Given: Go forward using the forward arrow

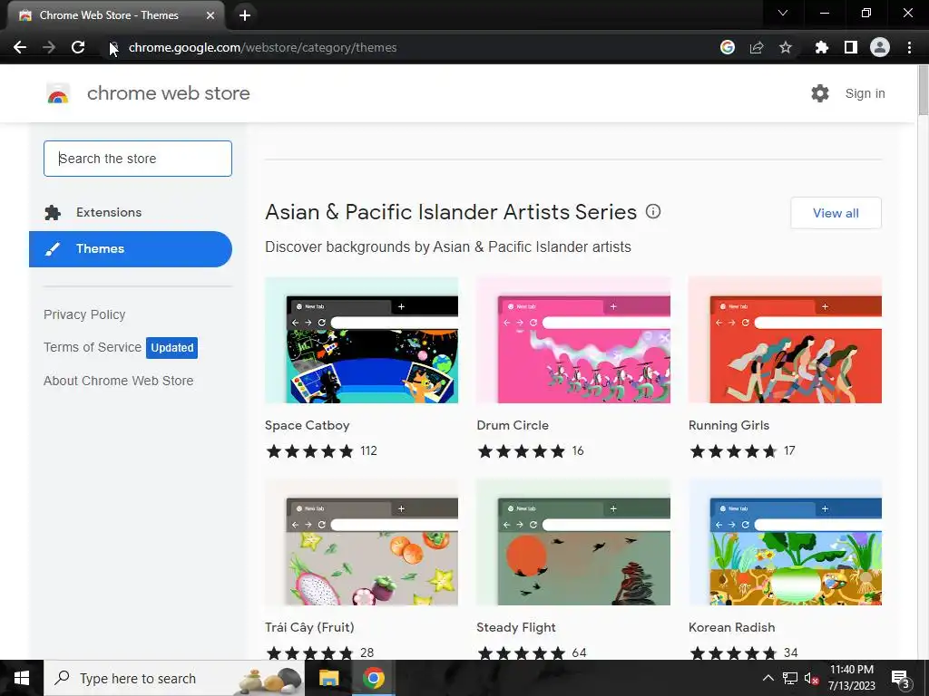Looking at the screenshot, I should 49,47.
